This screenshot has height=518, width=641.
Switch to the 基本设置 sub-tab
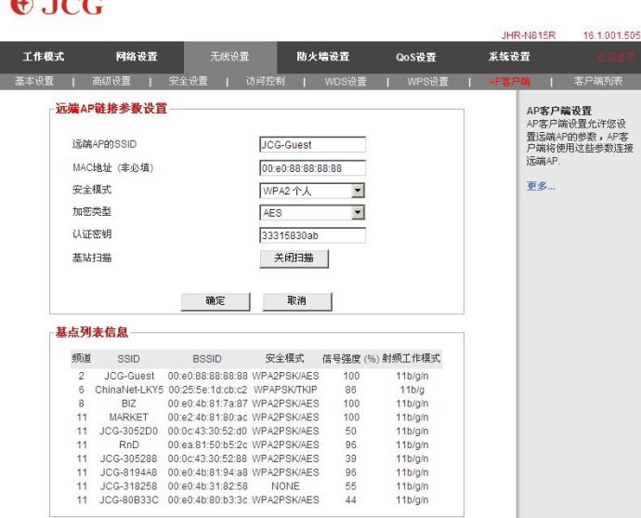(34, 82)
